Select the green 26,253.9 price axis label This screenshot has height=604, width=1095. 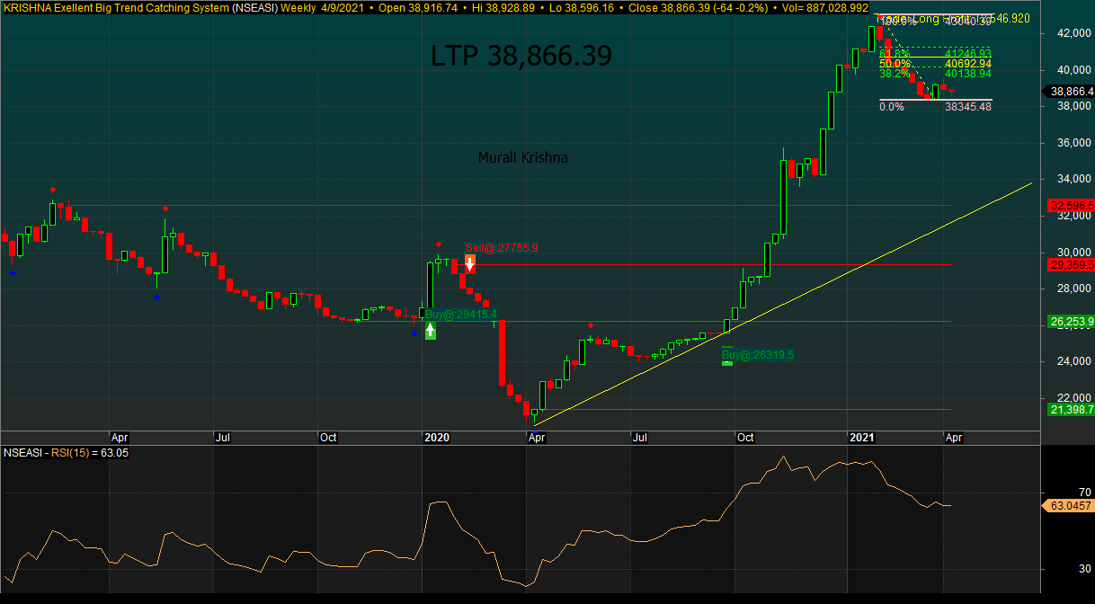1071,322
